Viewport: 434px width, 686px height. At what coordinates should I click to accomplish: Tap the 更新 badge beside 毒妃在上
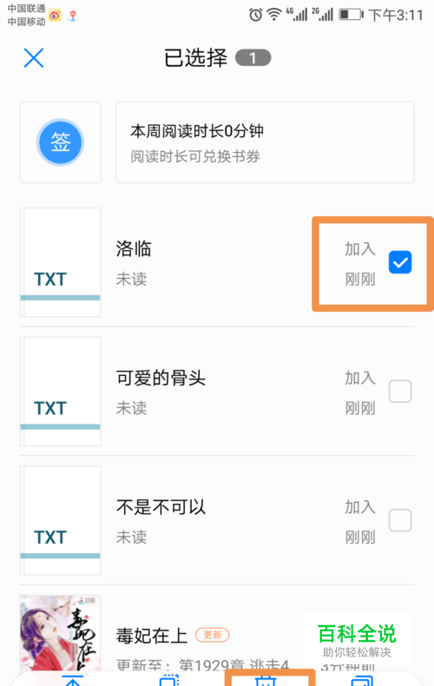(212, 635)
